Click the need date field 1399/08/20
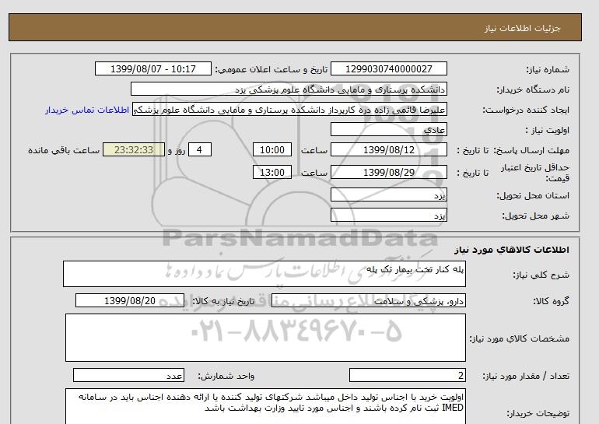 [x=130, y=300]
